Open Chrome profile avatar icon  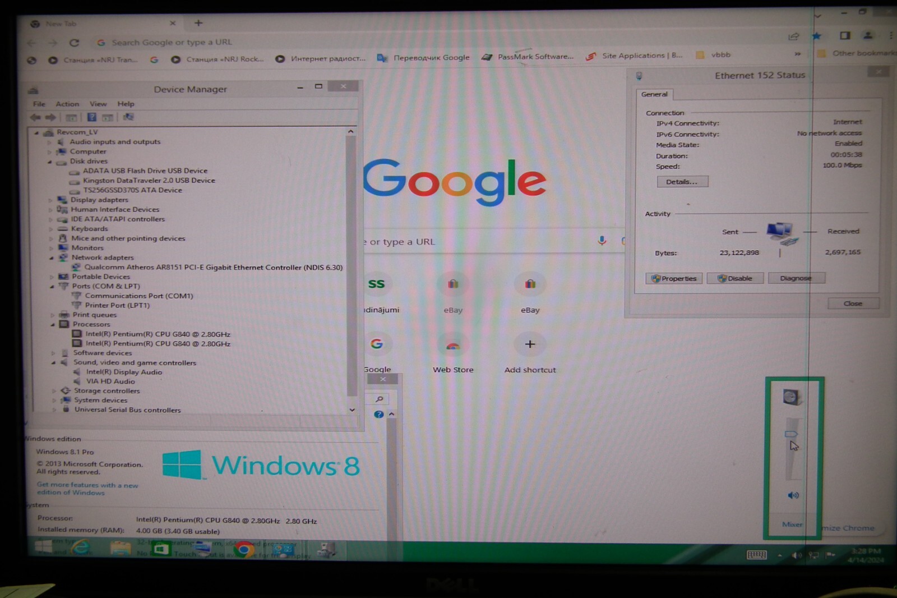[868, 35]
